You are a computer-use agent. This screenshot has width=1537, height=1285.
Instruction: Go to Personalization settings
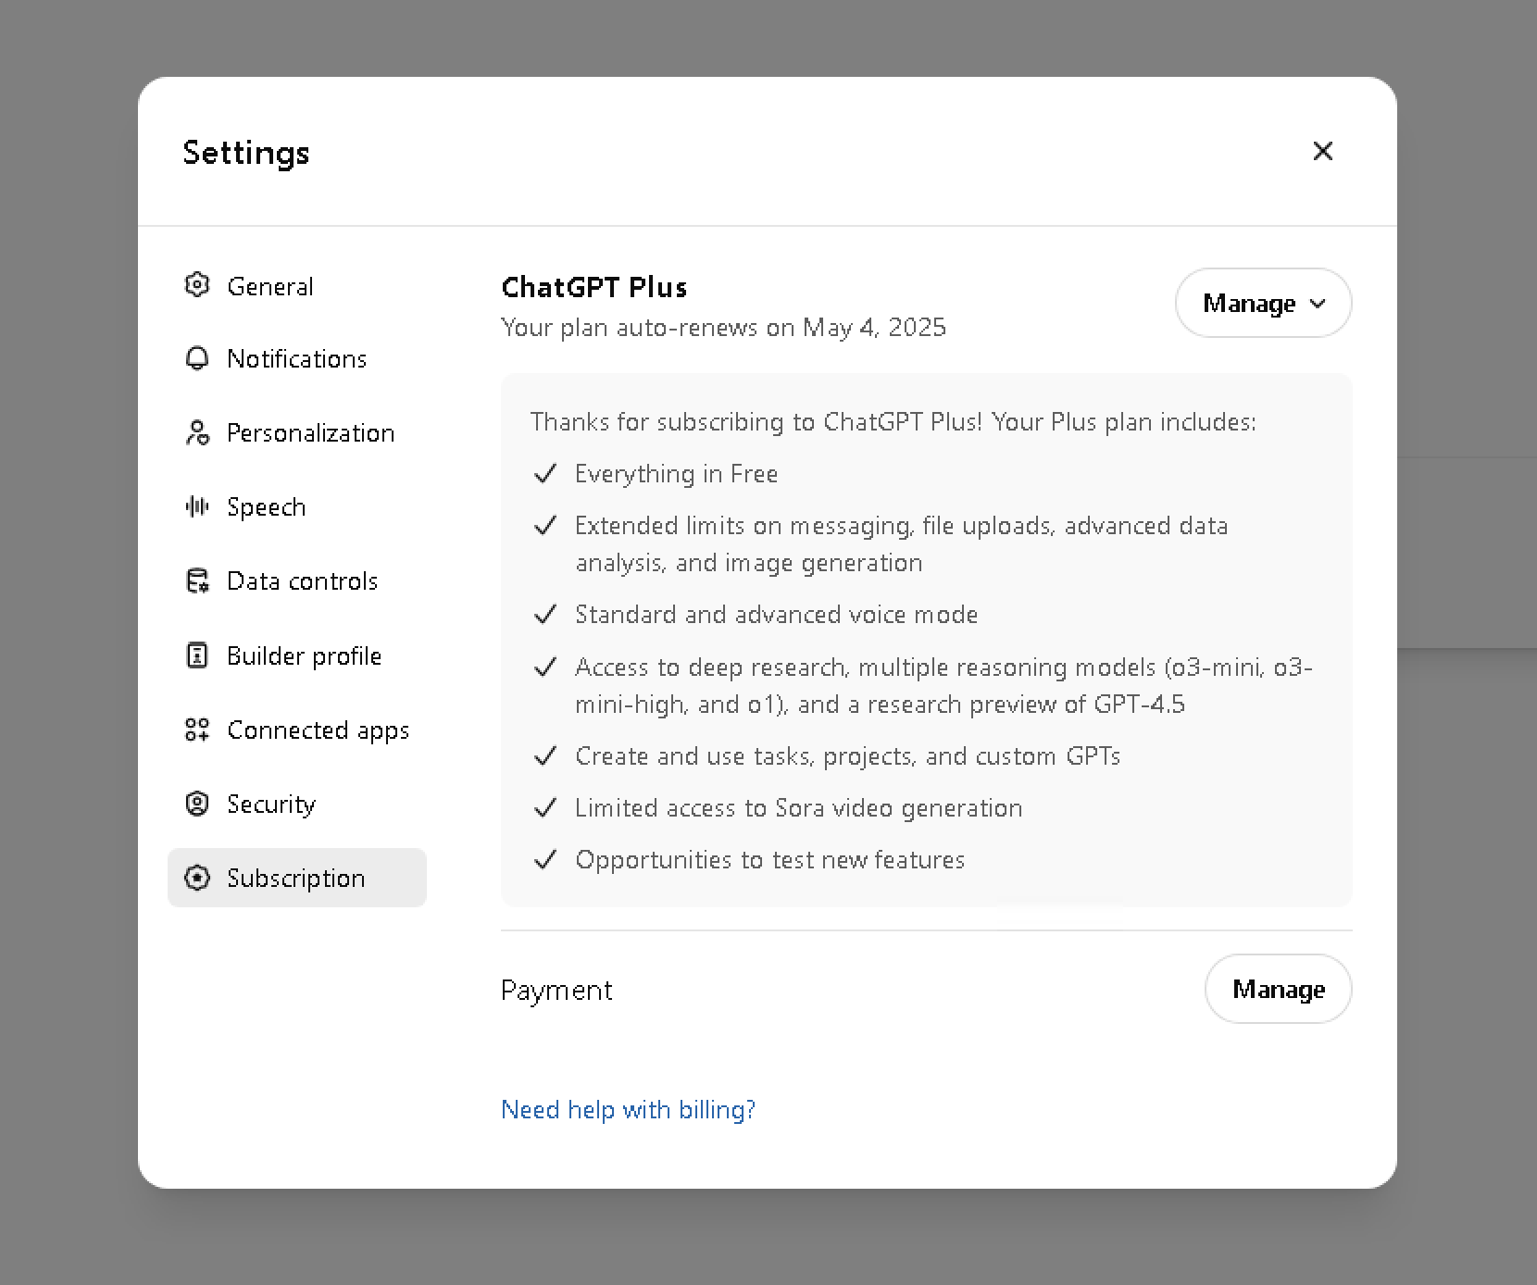(x=297, y=432)
